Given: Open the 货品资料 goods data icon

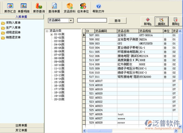Looking at the screenshot, I should (x=70, y=8).
